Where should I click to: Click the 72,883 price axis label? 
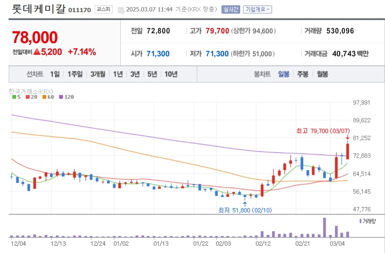pyautogui.click(x=362, y=156)
